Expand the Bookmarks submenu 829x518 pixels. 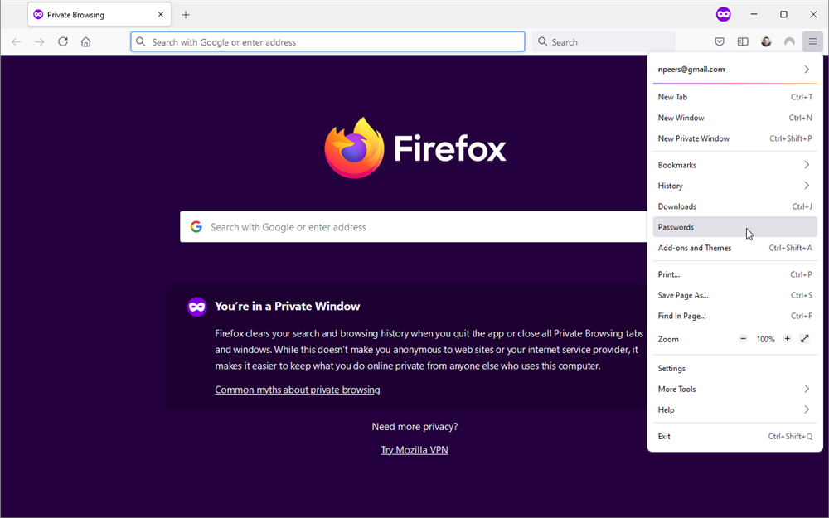[x=734, y=165]
